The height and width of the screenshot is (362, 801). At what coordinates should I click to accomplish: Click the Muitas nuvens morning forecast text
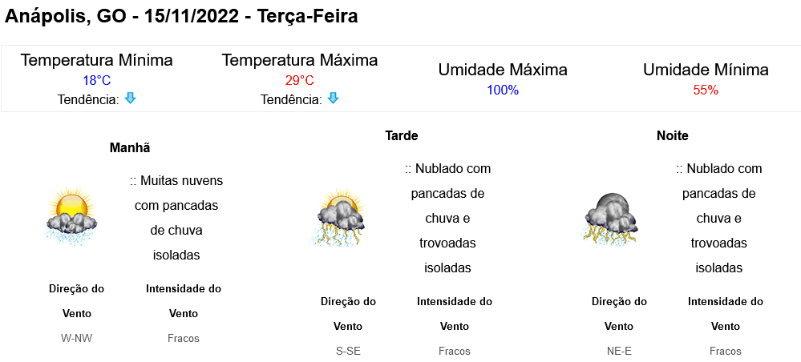[x=176, y=218]
